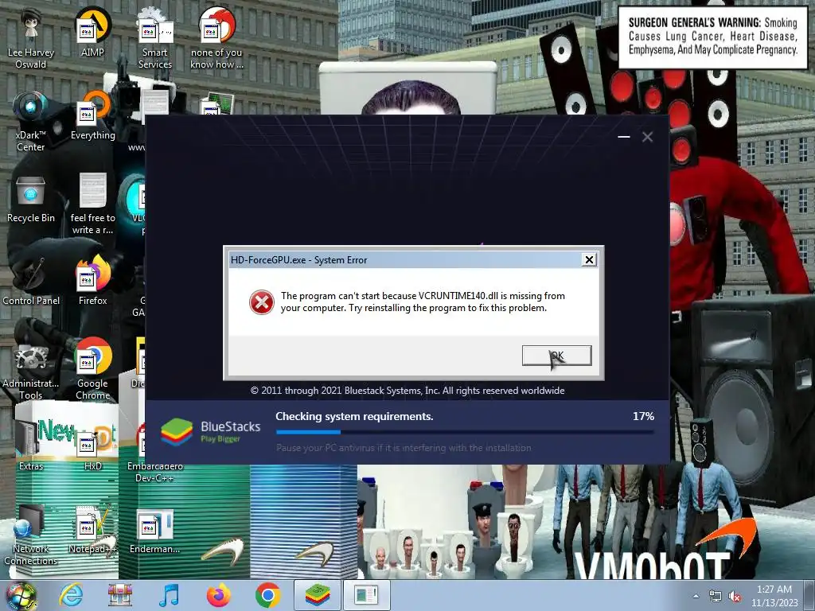The image size is (815, 611).
Task: Open 'feel free to write a r...' text file
Action: tap(92, 204)
